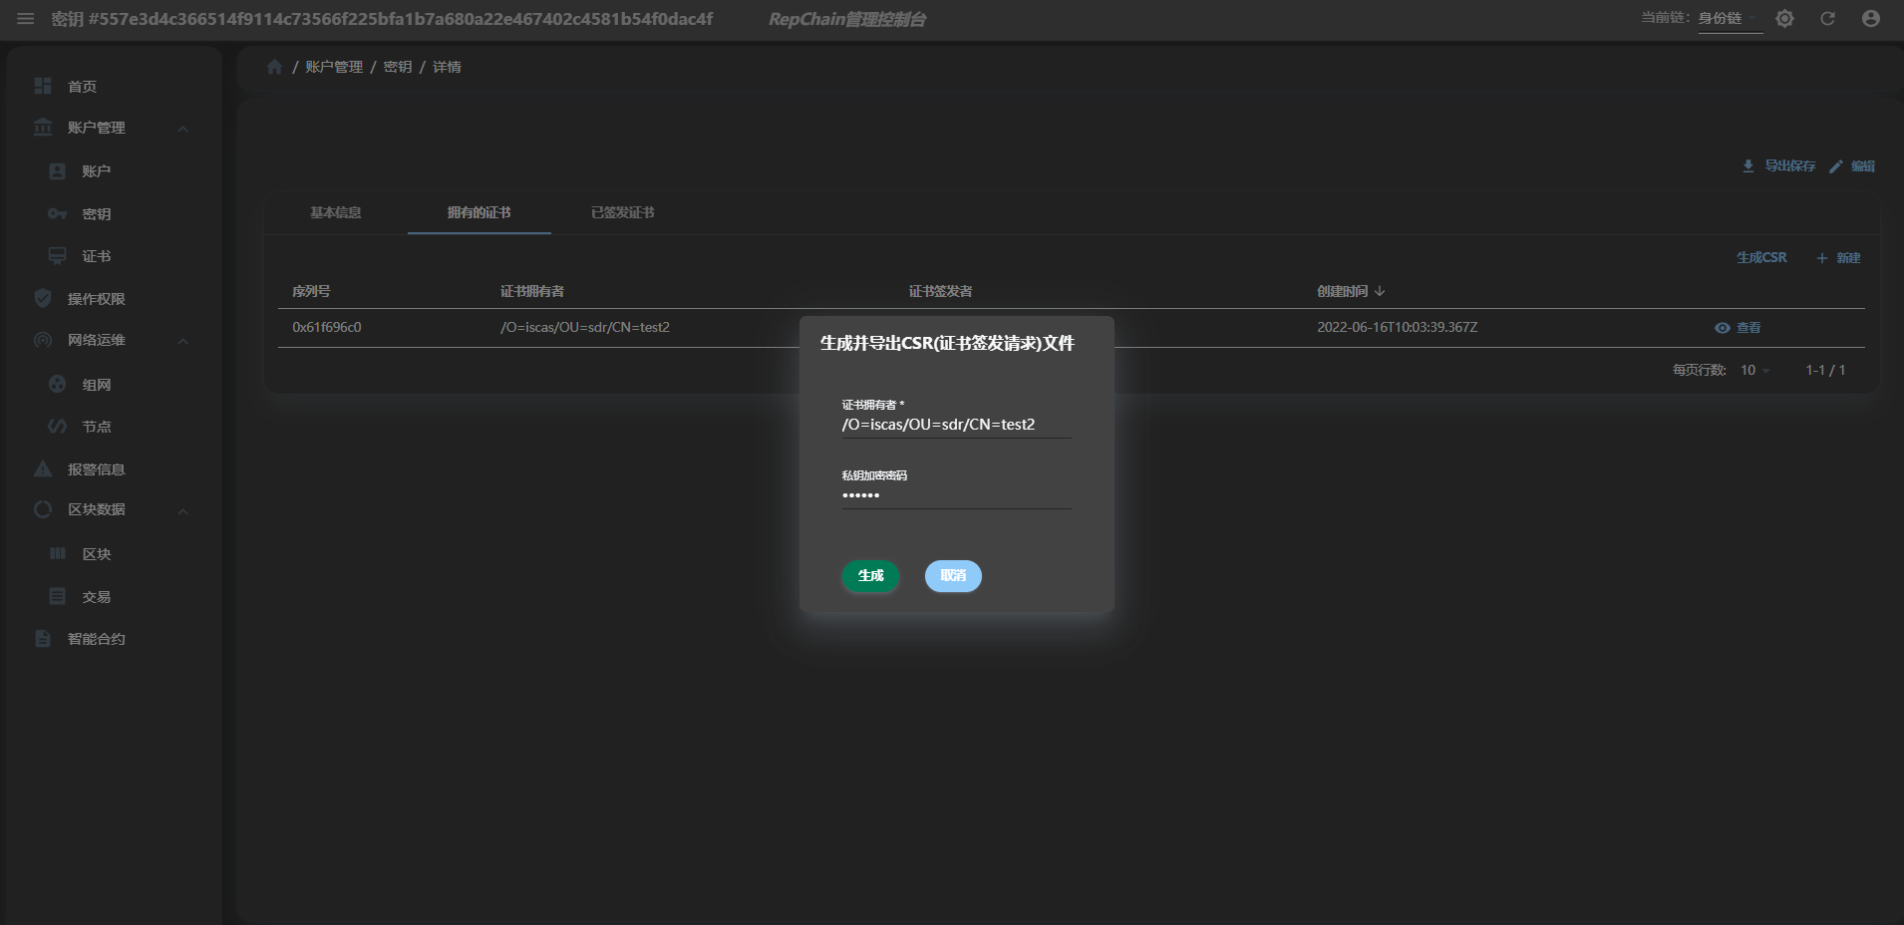Click the 新建 button above the table

pos(1838,258)
